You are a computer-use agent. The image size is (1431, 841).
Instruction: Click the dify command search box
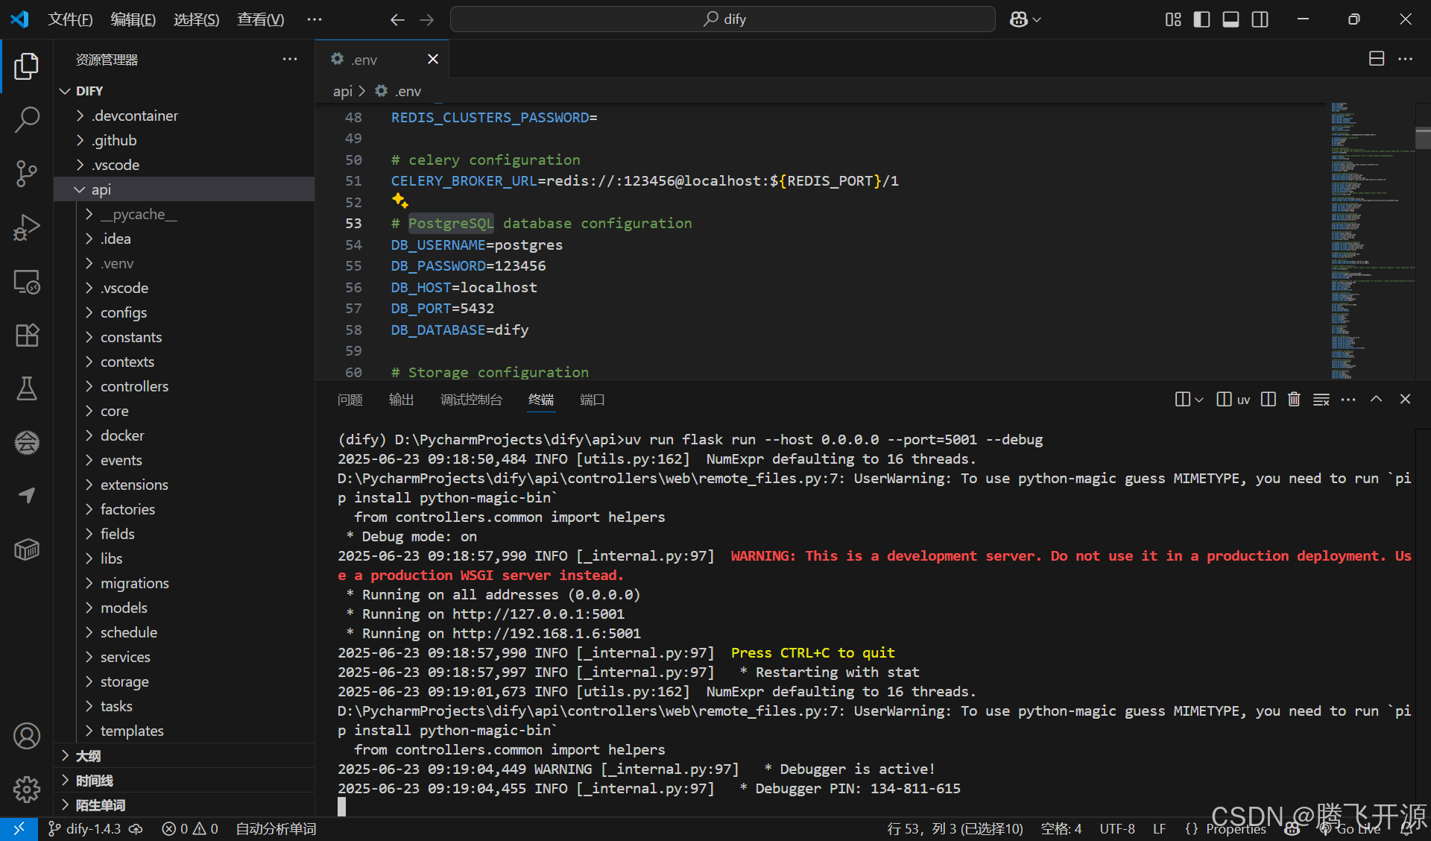coord(722,19)
